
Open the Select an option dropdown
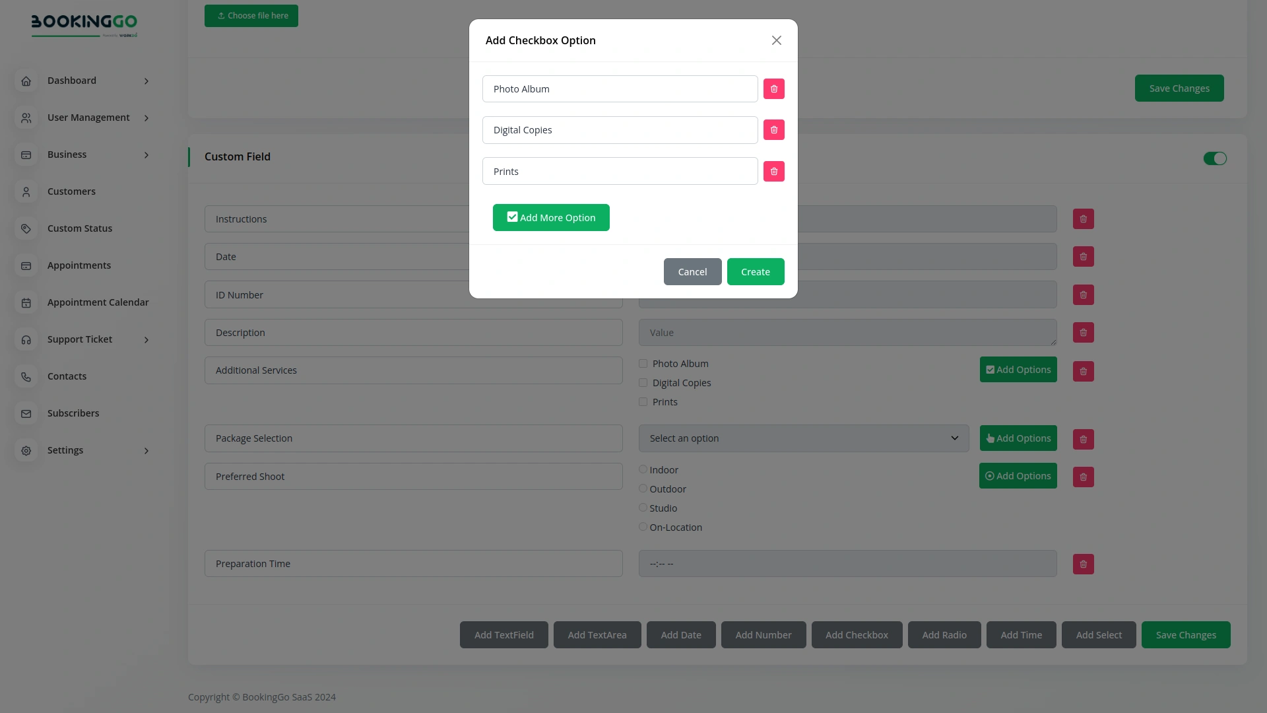(x=804, y=438)
